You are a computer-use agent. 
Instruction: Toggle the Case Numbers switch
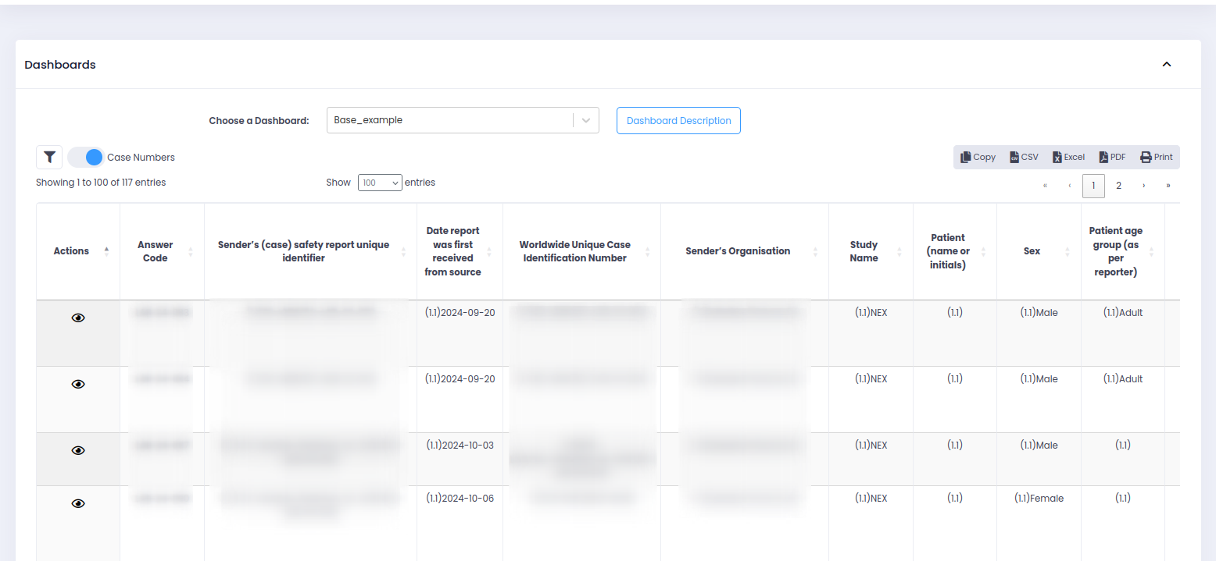pos(86,157)
